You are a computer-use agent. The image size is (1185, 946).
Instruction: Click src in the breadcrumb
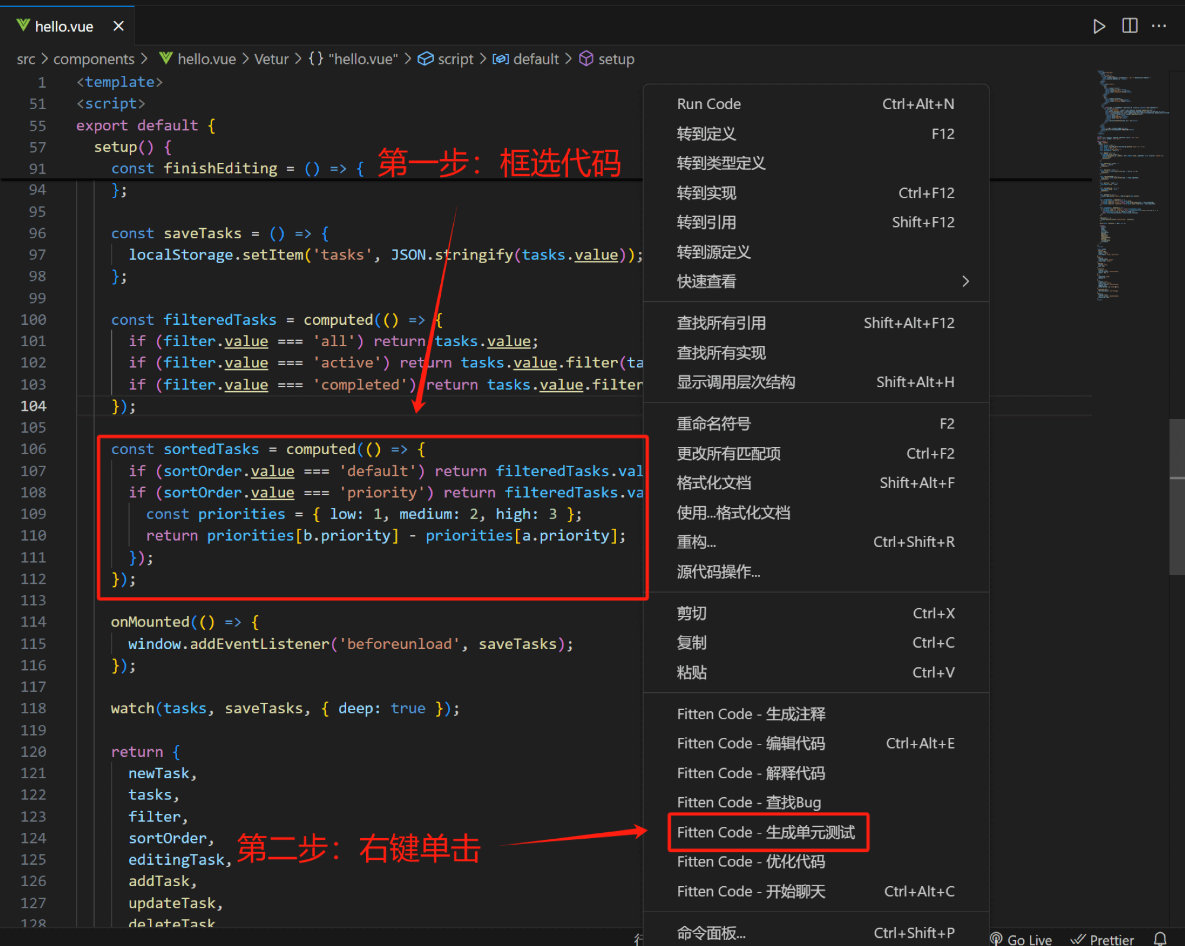click(x=26, y=59)
